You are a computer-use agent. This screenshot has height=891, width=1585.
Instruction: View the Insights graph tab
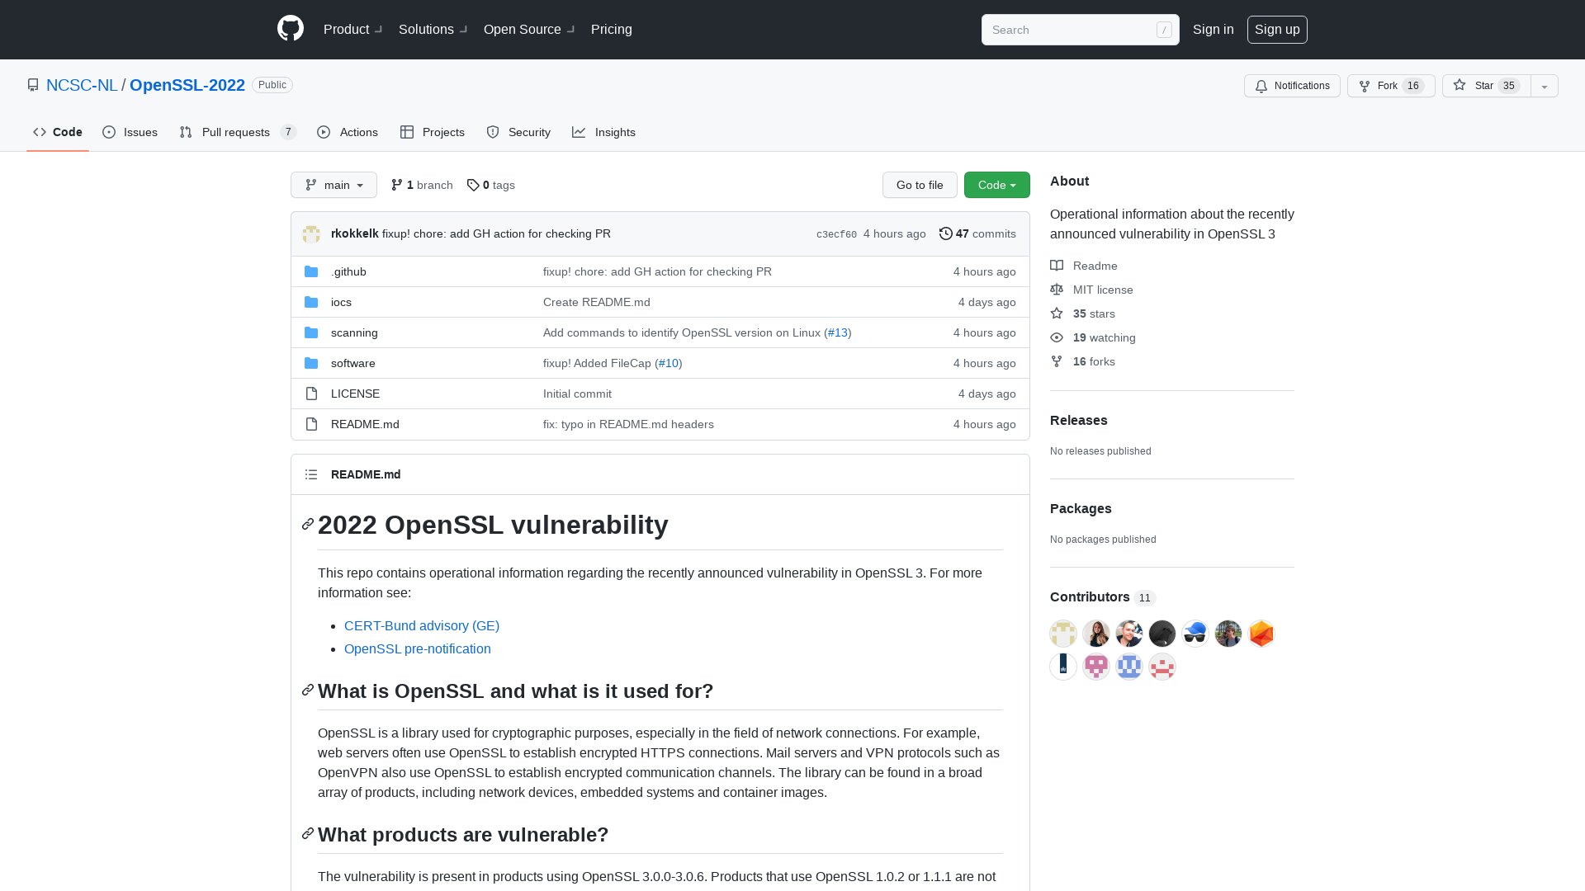click(604, 132)
